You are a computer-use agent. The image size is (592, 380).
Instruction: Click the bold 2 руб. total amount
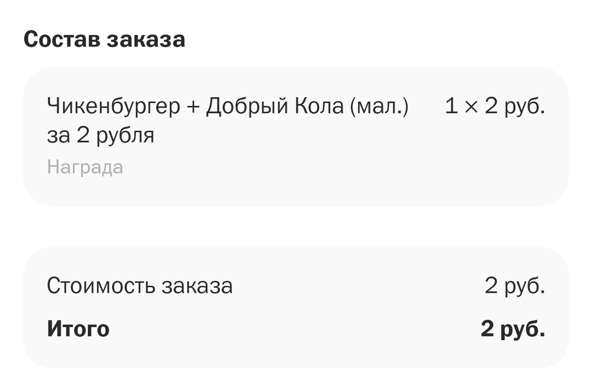[x=514, y=329]
